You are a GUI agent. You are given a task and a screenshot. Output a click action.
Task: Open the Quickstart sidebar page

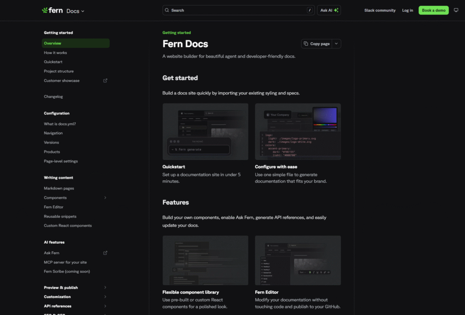pyautogui.click(x=53, y=62)
